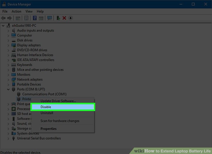Click the red X Uninstall toolbar icon
This screenshot has height=154, width=212.
click(x=64, y=18)
